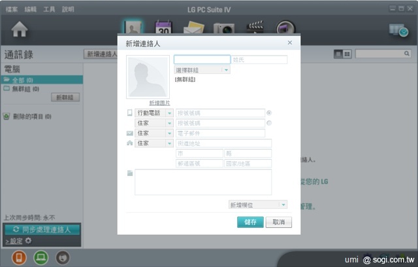Click the green computer icon at bottom
Screen dimensions: 418x267
[40, 257]
